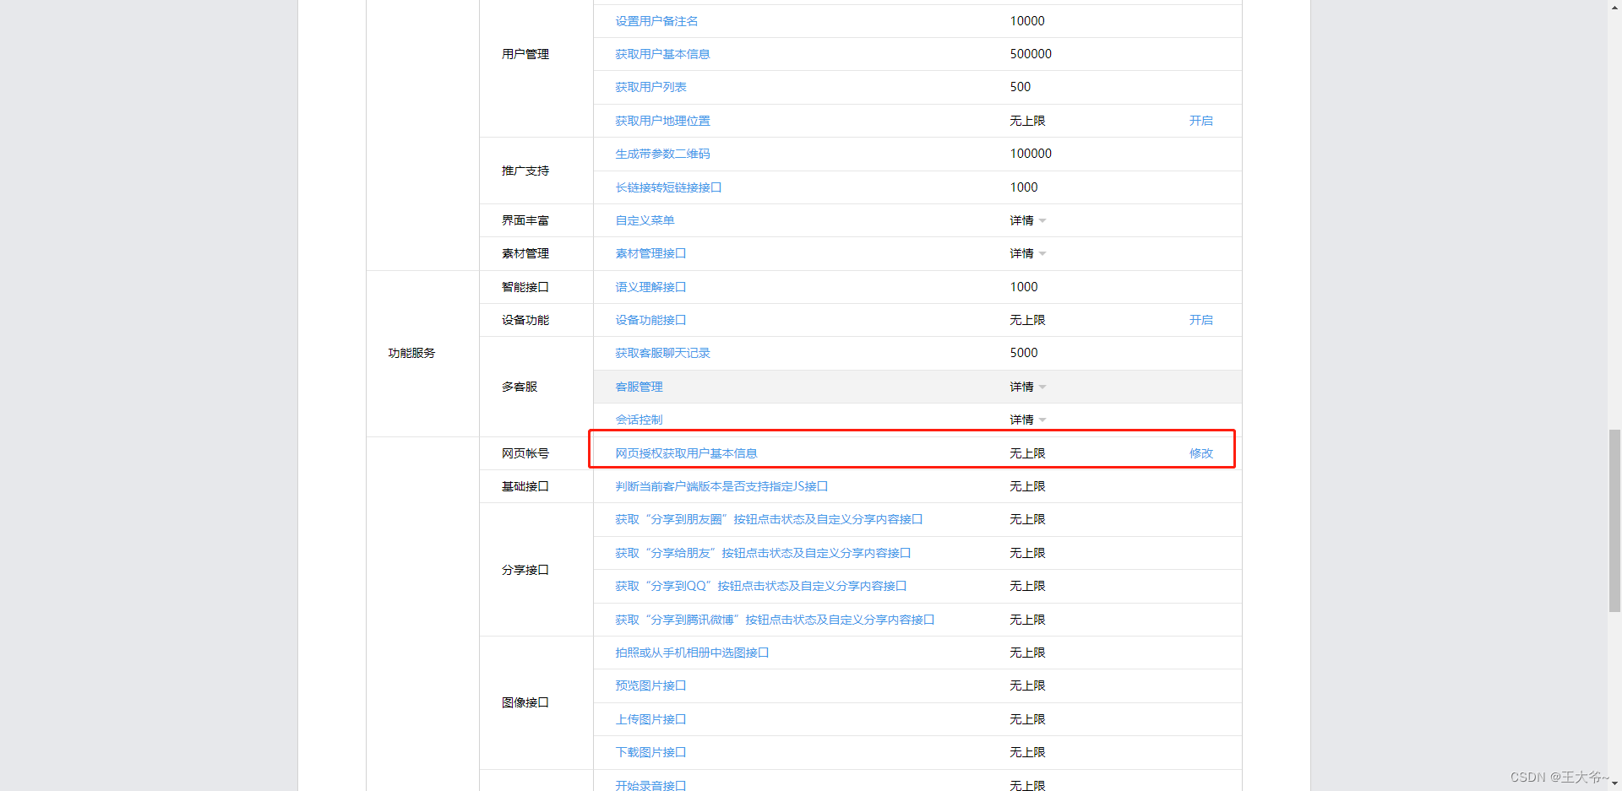Viewport: 1622px width, 791px height.
Task: Expand 详情 dropdown for 自定义菜单
Action: [1027, 220]
